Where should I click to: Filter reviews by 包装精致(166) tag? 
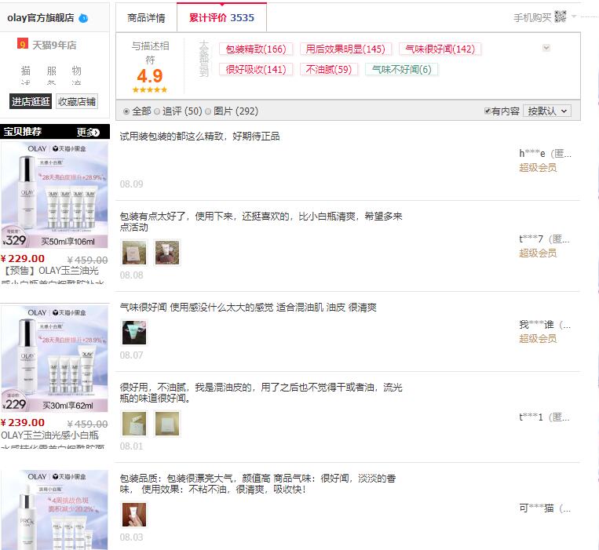point(255,49)
